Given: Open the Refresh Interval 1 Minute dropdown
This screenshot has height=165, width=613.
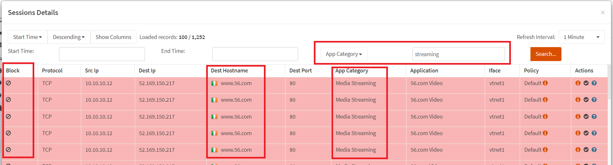Looking at the screenshot, I should [581, 37].
